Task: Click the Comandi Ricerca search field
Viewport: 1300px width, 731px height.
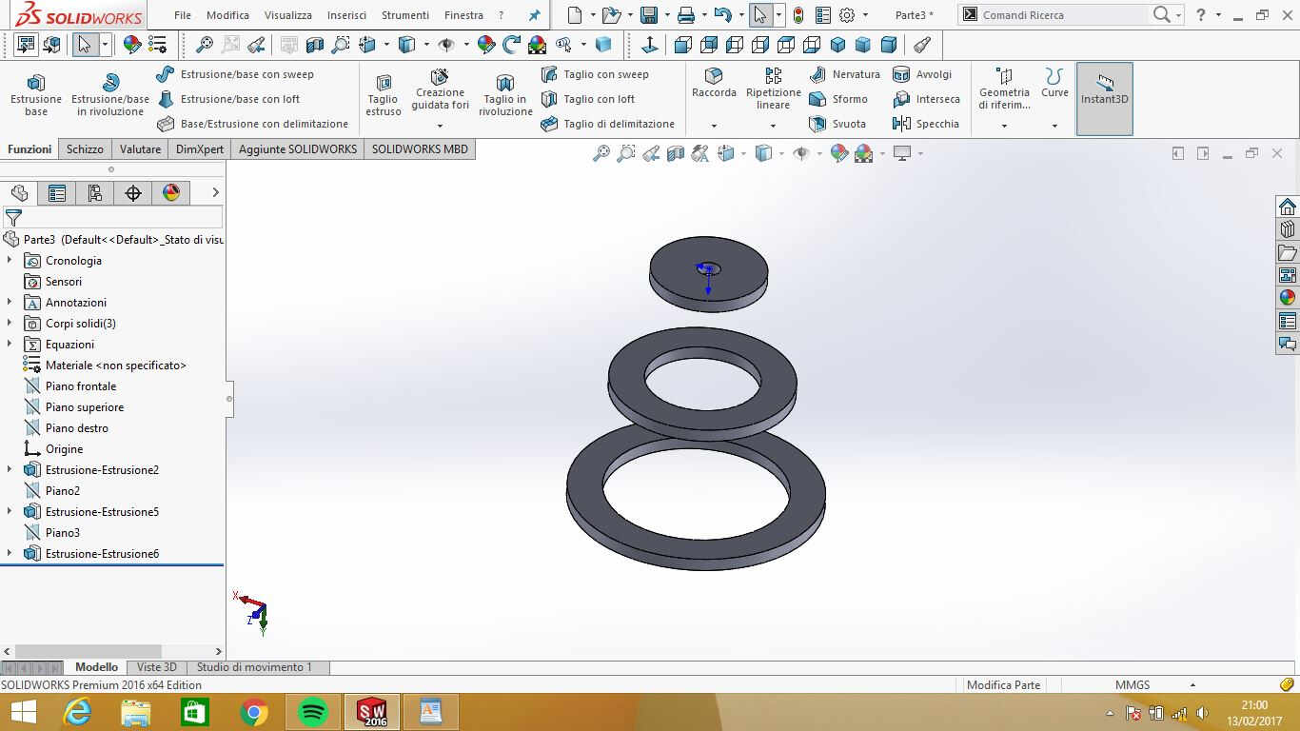Action: click(x=1052, y=15)
